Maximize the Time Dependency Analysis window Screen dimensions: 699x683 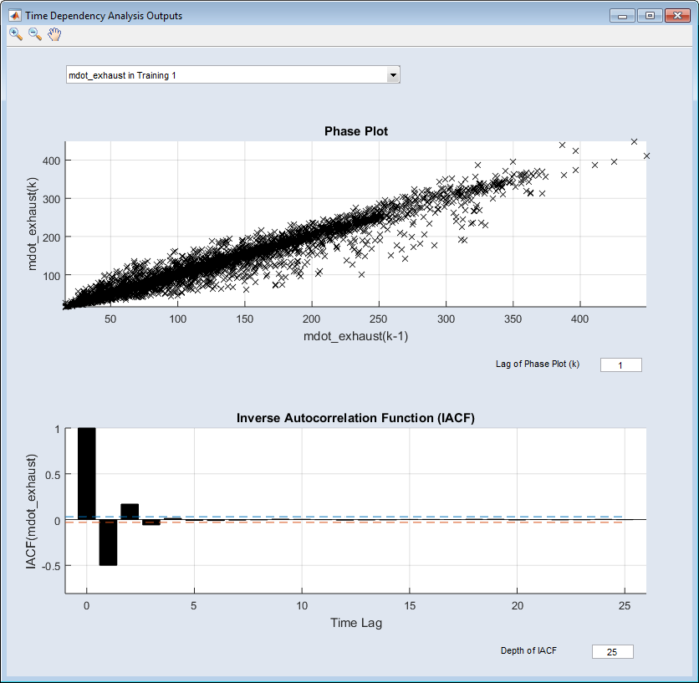click(649, 15)
